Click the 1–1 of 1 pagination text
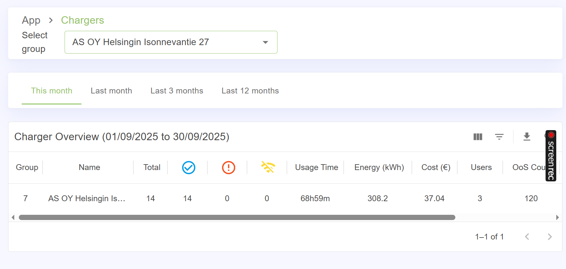The image size is (566, 269). point(489,237)
